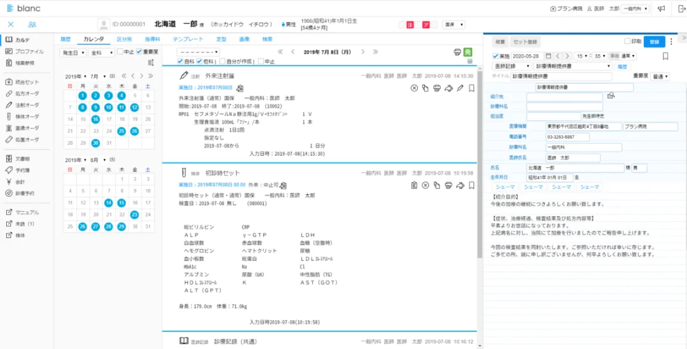Toggle the 重要度 checkbox in calendar filter
Image resolution: width=687 pixels, height=349 pixels.
(x=139, y=52)
